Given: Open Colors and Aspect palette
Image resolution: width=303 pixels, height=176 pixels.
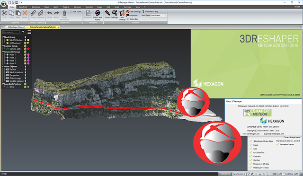Looking at the screenshot, I should click(x=98, y=13).
